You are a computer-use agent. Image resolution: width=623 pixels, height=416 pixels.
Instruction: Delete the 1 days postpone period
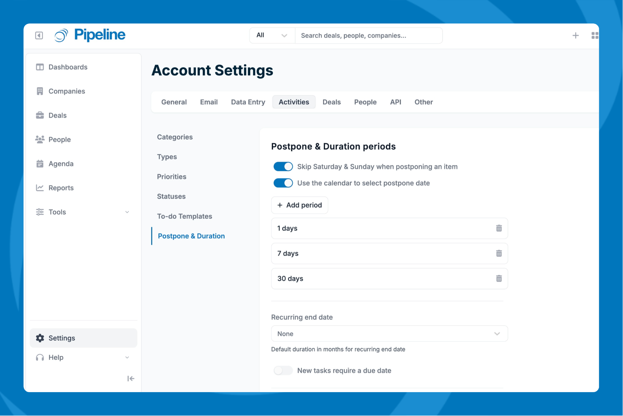[499, 228]
